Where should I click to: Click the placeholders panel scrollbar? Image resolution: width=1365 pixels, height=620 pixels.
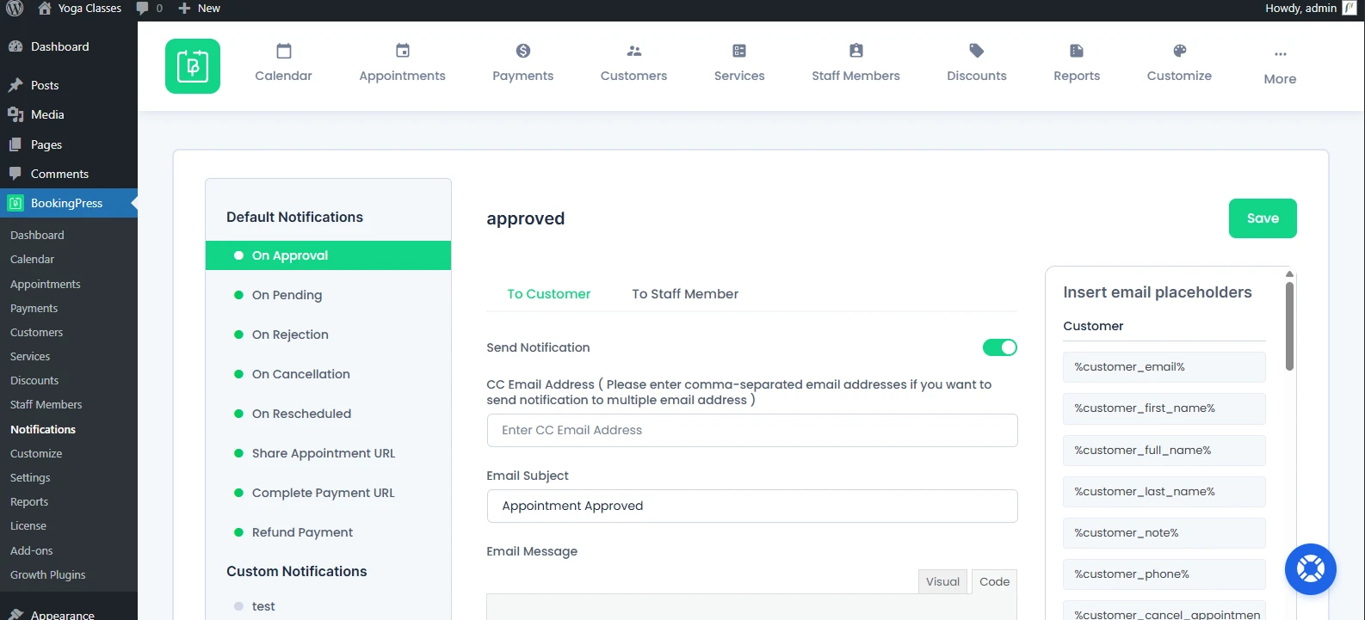pyautogui.click(x=1289, y=326)
